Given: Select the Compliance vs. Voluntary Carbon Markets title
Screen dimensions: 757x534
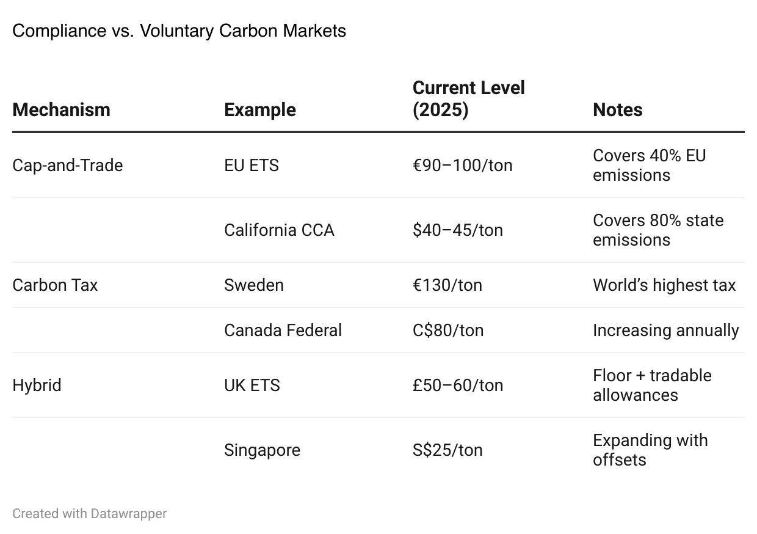Looking at the screenshot, I should [x=179, y=31].
